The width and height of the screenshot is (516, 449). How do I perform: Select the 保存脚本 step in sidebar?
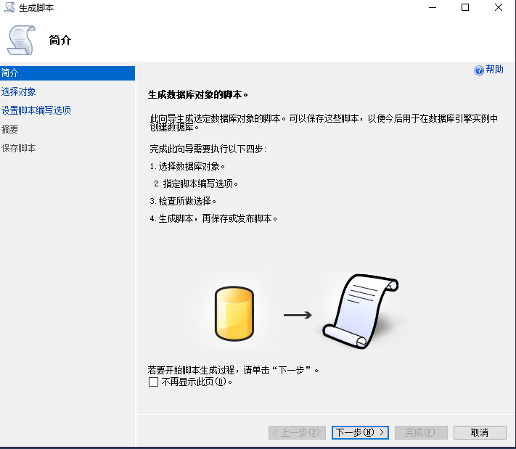point(18,149)
